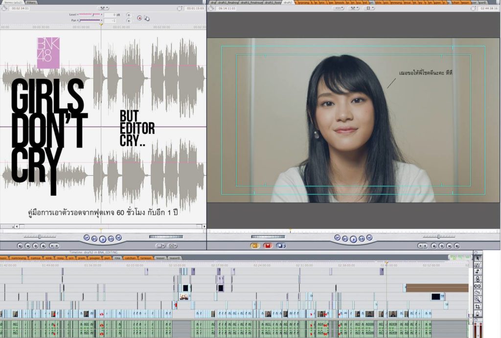The width and height of the screenshot is (501, 338).
Task: Click Match Frame button at Viewer bottom-left
Action: [x=20, y=246]
